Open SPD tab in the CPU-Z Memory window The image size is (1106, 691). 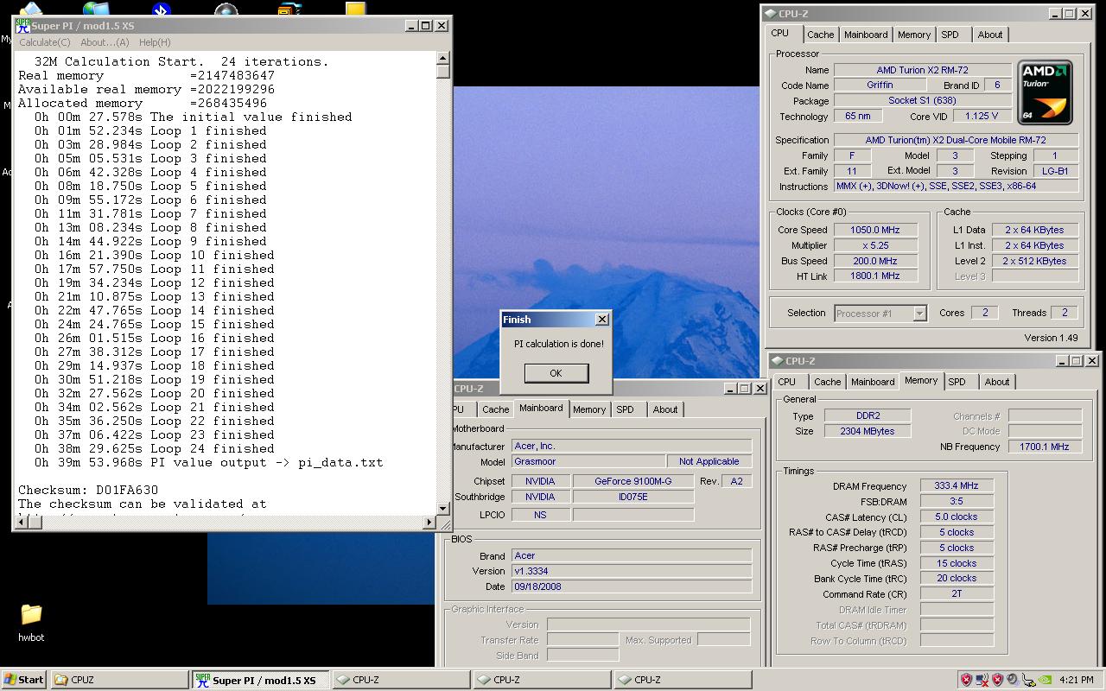[957, 382]
